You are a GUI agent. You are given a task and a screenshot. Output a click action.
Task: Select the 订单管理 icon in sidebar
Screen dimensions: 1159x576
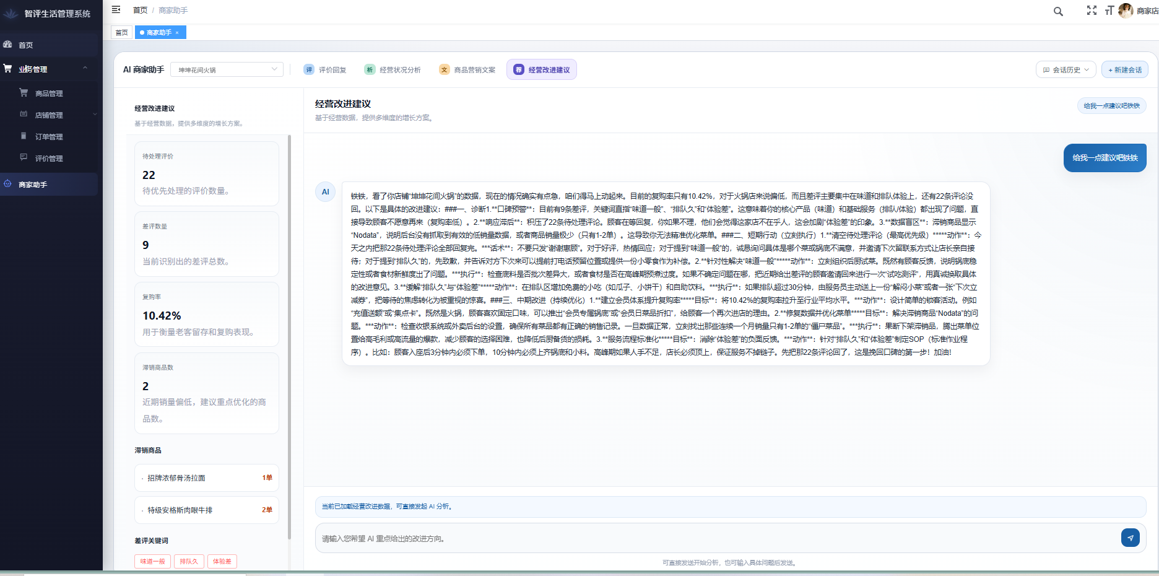point(24,136)
